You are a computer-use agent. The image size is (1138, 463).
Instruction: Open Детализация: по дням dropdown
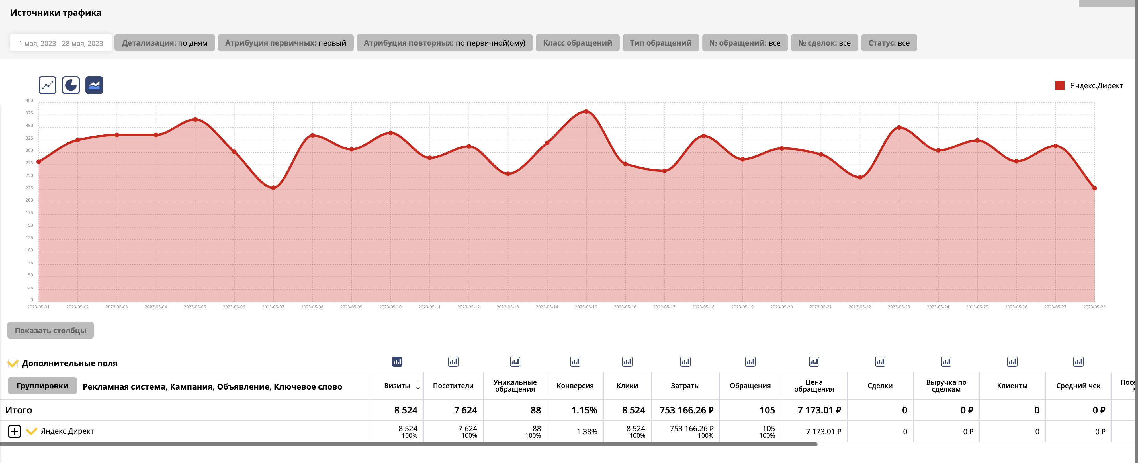coord(164,43)
